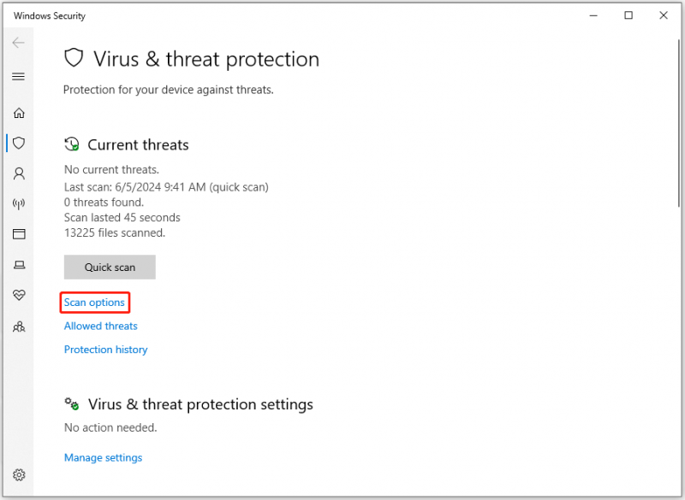This screenshot has height=500, width=685.
Task: Click the vertical scrollbar thumb
Action: pos(680,123)
